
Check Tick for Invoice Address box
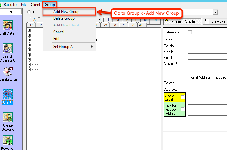tap(183, 109)
